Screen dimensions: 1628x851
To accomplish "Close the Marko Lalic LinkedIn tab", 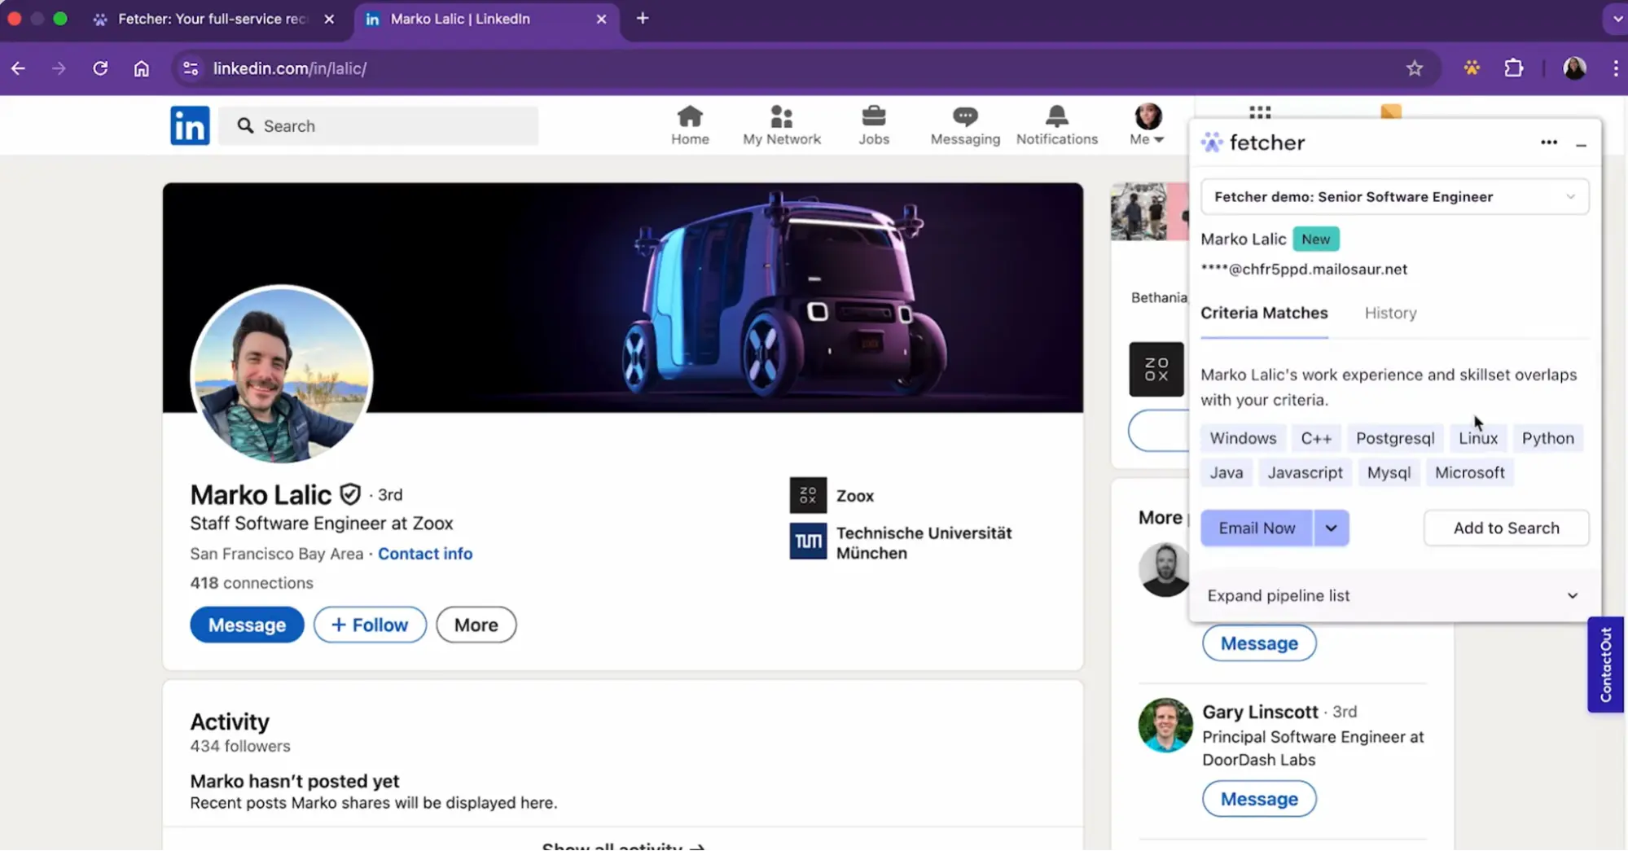I will (601, 19).
